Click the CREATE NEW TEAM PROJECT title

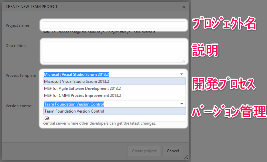click(31, 7)
